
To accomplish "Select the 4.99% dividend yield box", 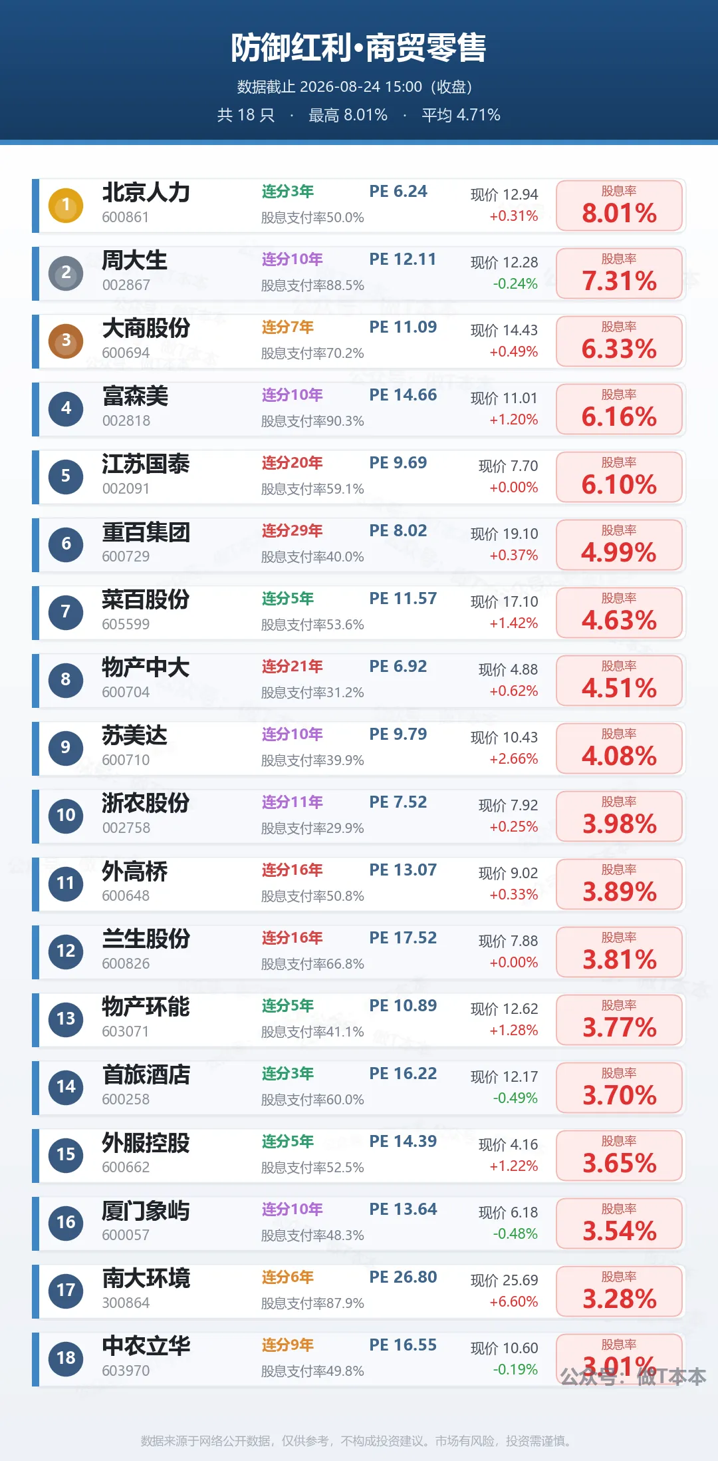I will pyautogui.click(x=619, y=545).
